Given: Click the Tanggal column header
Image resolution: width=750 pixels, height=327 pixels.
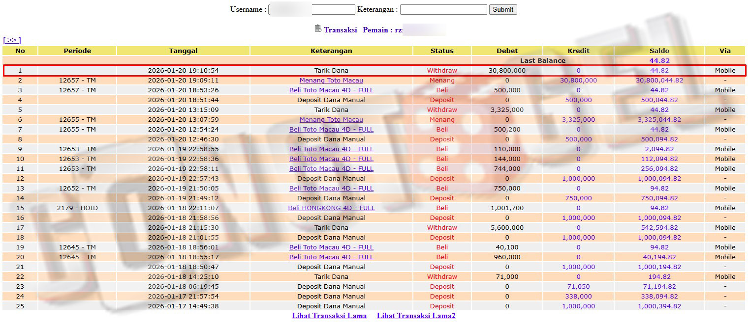Looking at the screenshot, I should [183, 51].
